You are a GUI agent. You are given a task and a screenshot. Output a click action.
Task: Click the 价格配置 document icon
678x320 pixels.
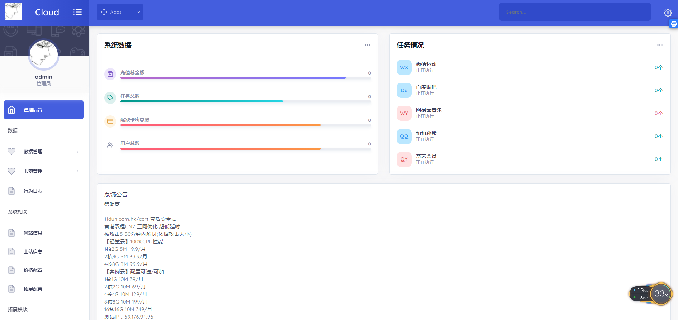pyautogui.click(x=11, y=270)
